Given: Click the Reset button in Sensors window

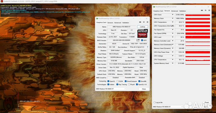Looking at the screenshot, I should pos(207,102).
